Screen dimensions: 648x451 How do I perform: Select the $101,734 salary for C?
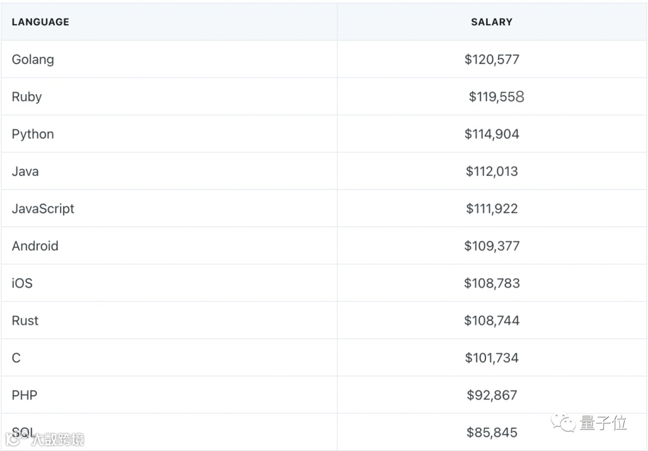[491, 358]
